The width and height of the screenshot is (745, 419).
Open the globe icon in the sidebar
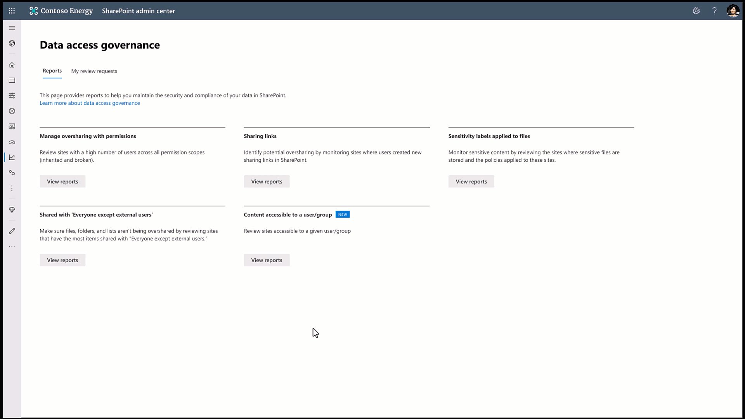[12, 43]
